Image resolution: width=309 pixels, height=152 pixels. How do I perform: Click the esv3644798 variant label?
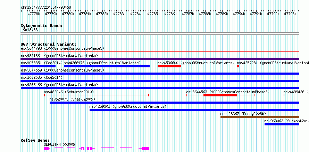pyautogui.click(x=62, y=48)
